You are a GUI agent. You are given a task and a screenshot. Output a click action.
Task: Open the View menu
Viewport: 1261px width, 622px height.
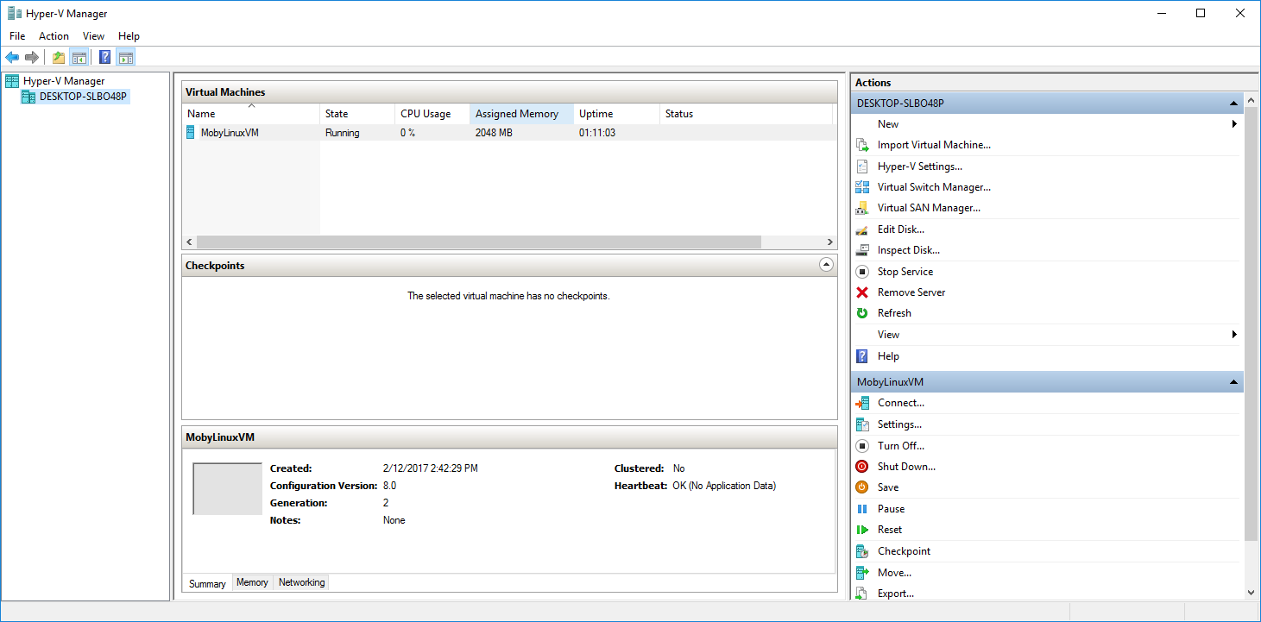(93, 36)
